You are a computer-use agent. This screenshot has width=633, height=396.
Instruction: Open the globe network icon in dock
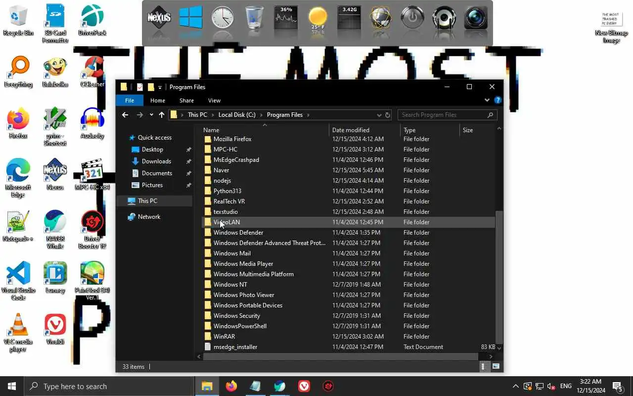click(381, 18)
